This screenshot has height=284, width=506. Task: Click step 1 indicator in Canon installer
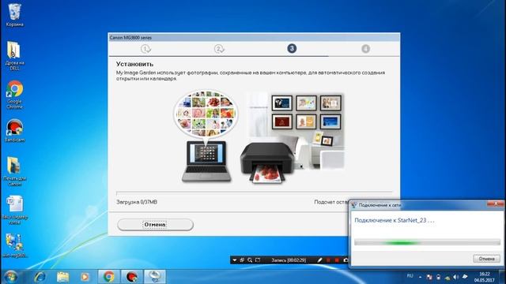point(145,49)
